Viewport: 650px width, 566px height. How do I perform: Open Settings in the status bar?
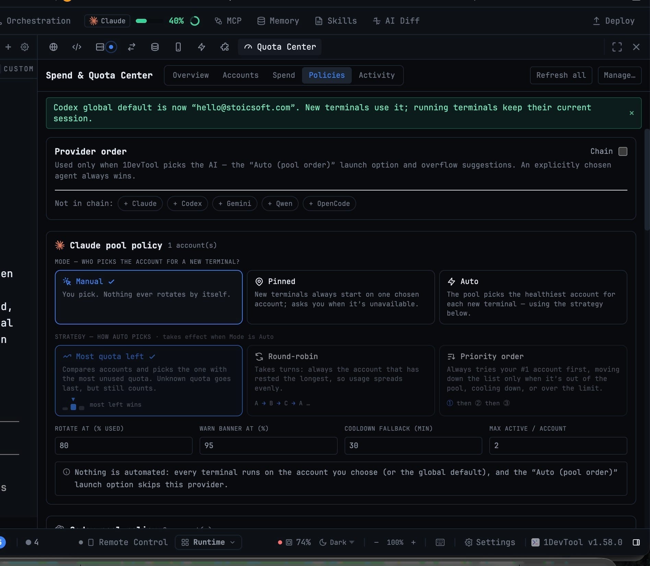click(490, 542)
